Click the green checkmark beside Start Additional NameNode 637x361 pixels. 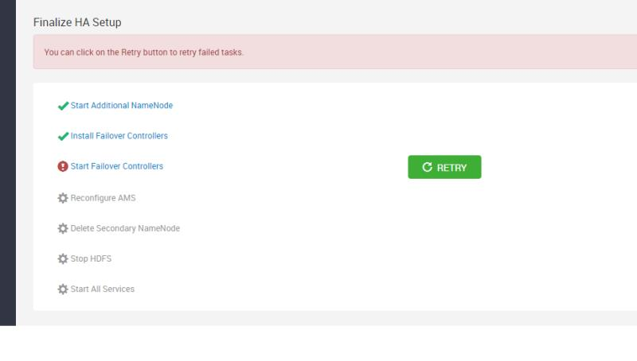click(63, 106)
